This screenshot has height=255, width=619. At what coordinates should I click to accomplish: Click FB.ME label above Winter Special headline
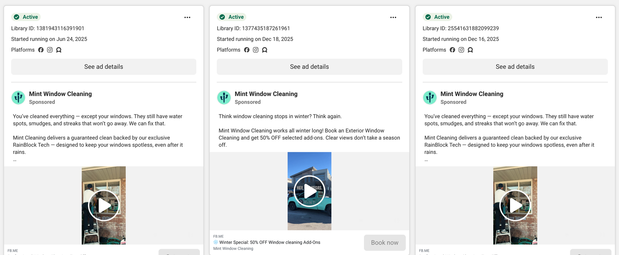(219, 236)
